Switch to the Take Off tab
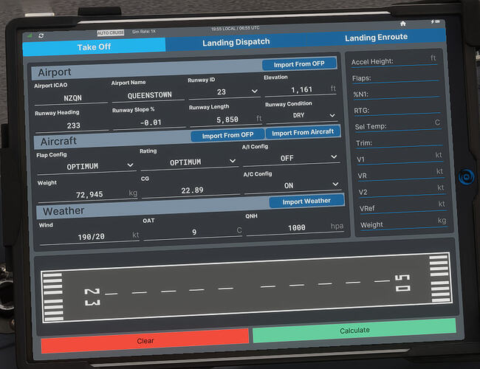The width and height of the screenshot is (480, 369). pos(95,47)
